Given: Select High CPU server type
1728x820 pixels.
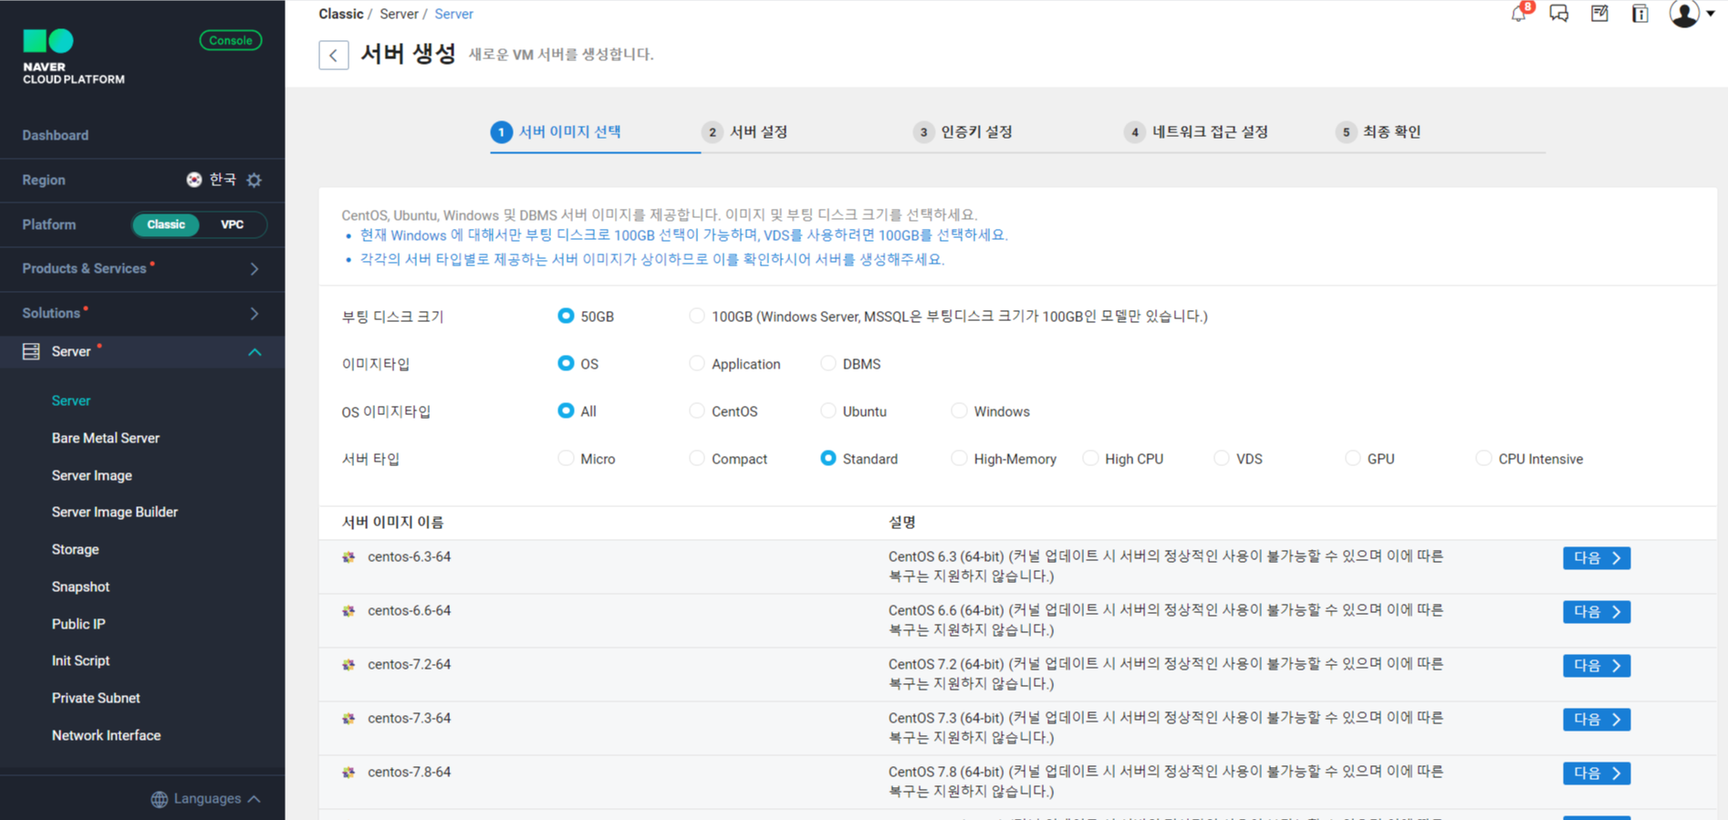Looking at the screenshot, I should click(1090, 458).
